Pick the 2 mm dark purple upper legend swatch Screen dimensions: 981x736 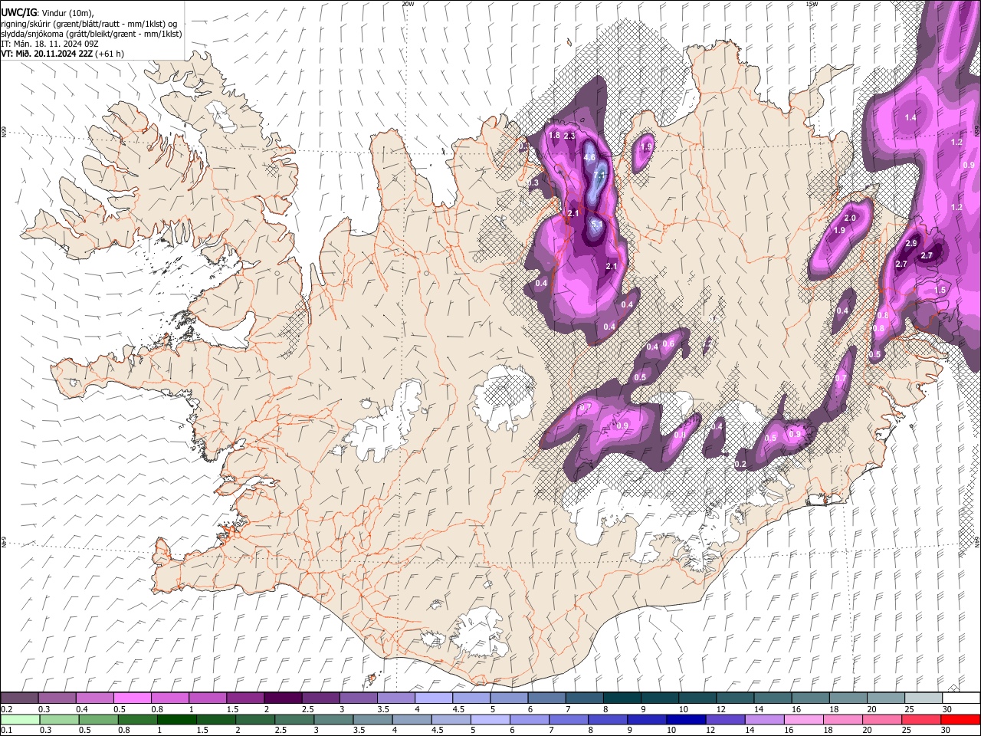[x=283, y=698]
